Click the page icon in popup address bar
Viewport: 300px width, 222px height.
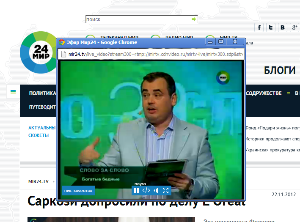point(63,54)
